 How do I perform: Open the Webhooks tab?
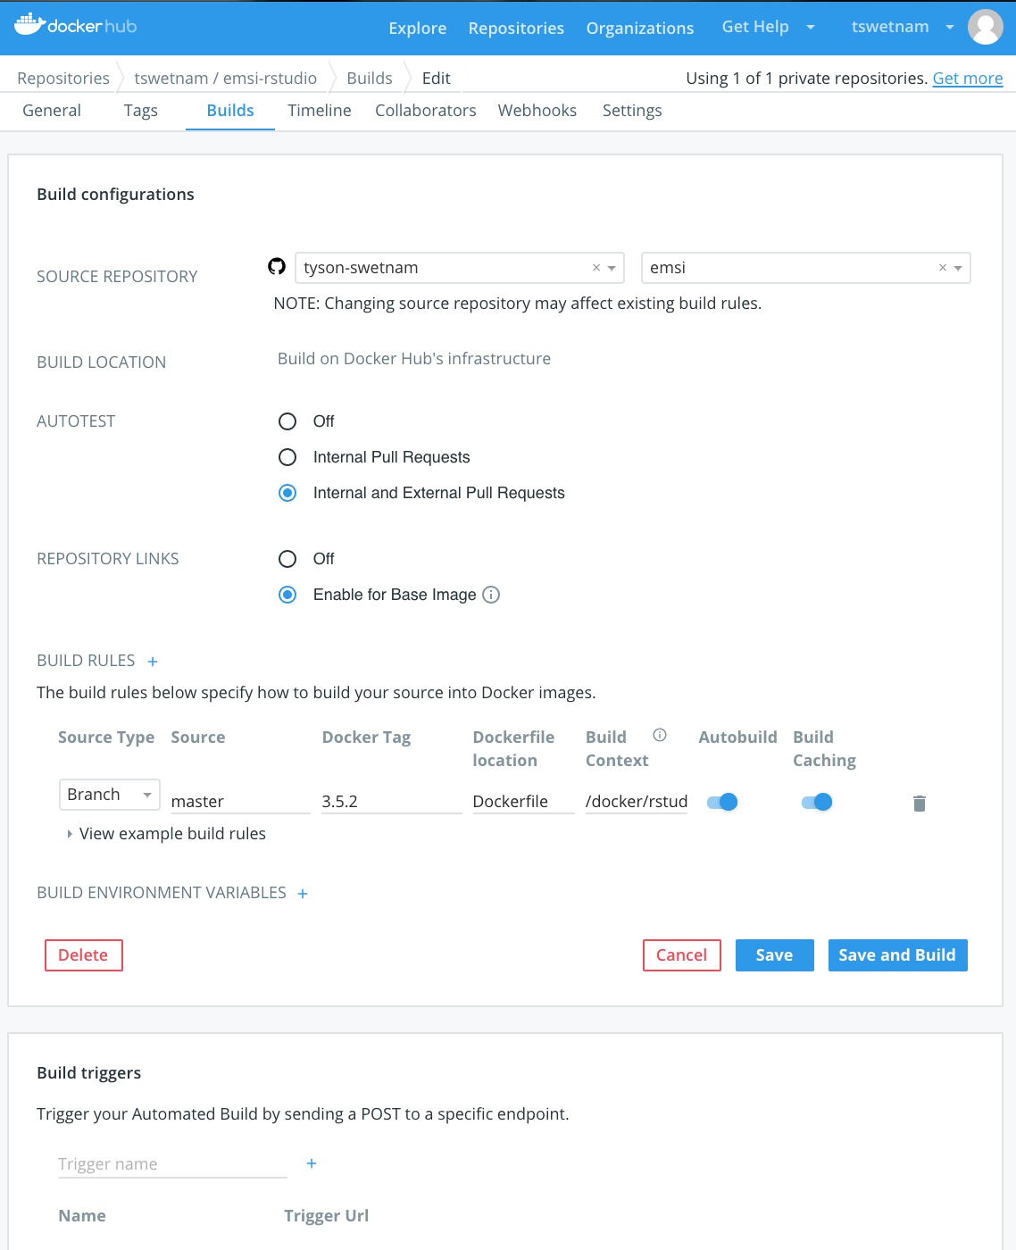537,111
